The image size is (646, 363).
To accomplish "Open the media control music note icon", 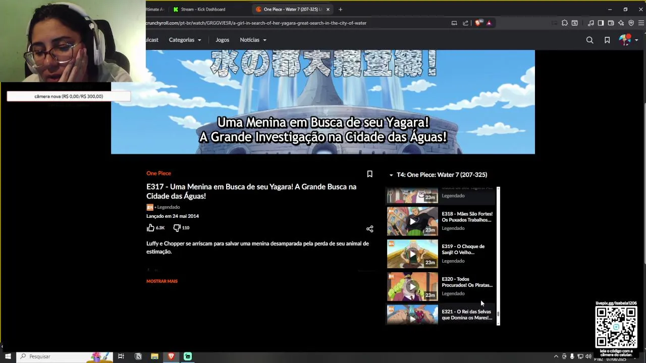I will (591, 23).
